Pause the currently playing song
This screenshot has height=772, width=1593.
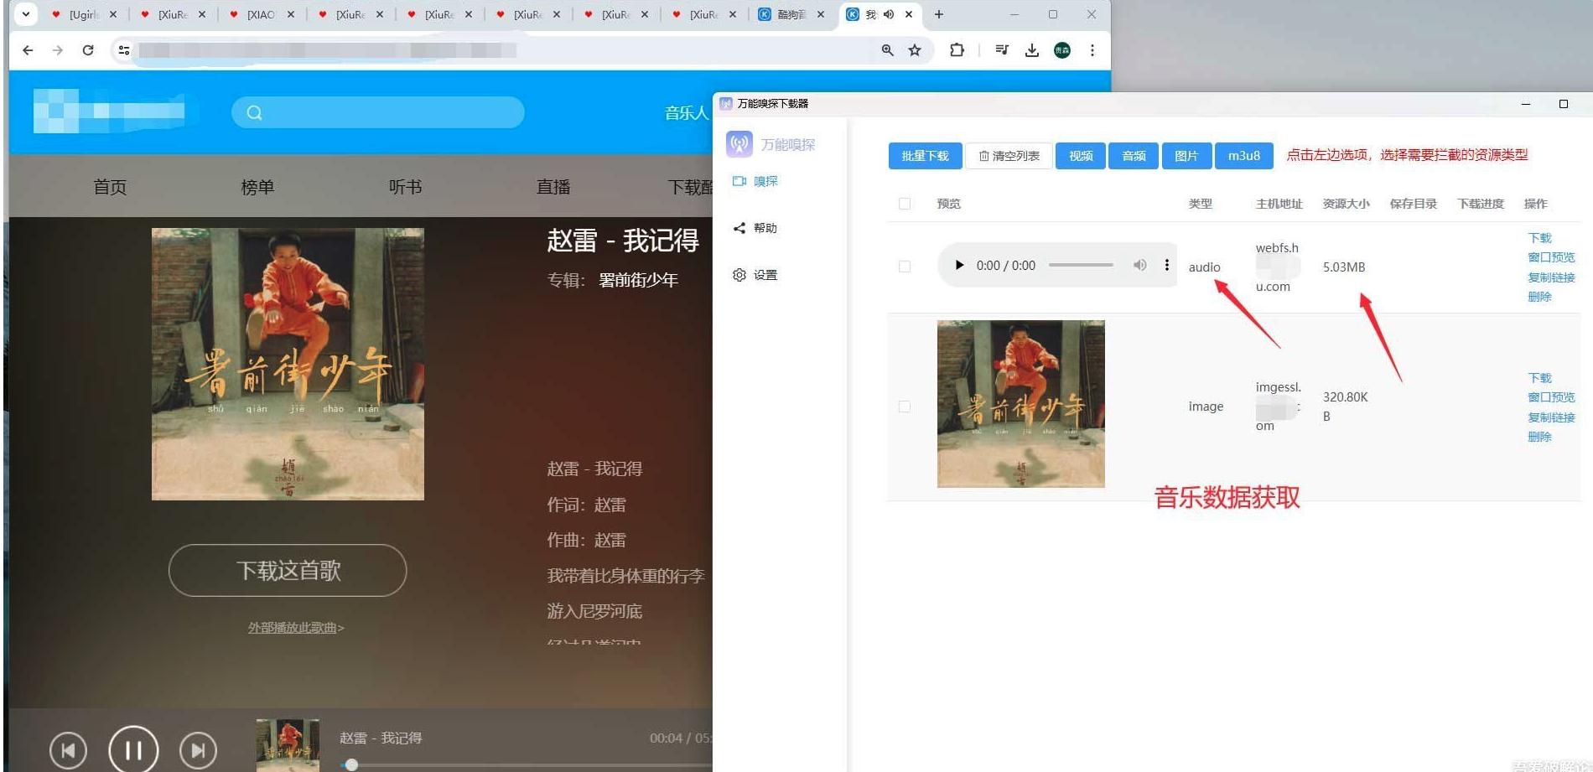133,749
